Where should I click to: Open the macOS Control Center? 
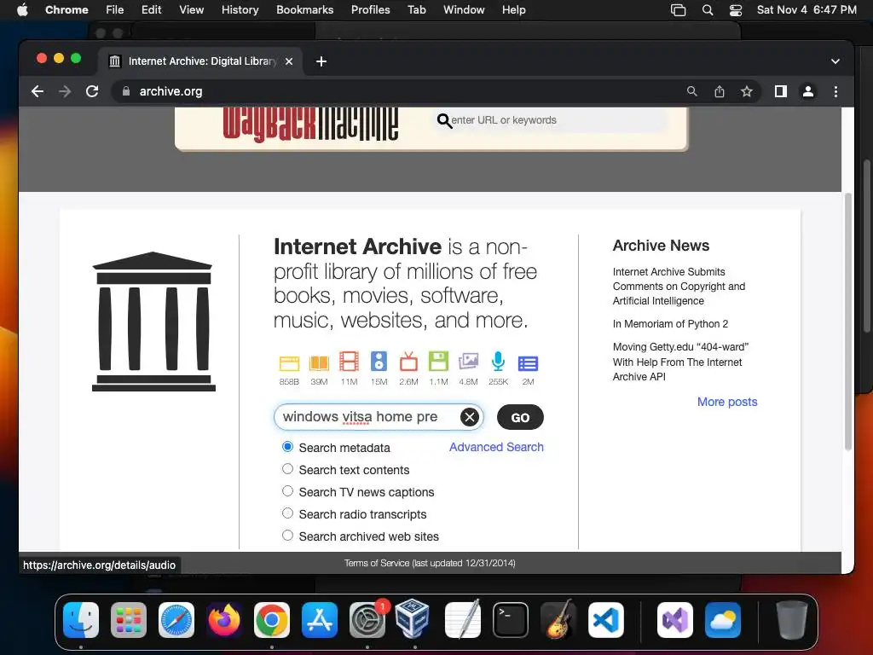(x=736, y=10)
